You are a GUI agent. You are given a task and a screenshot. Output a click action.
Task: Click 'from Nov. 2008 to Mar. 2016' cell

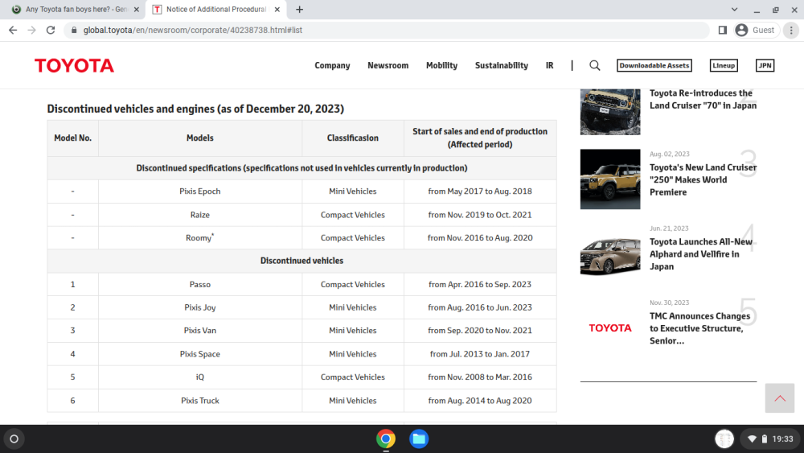pyautogui.click(x=480, y=377)
